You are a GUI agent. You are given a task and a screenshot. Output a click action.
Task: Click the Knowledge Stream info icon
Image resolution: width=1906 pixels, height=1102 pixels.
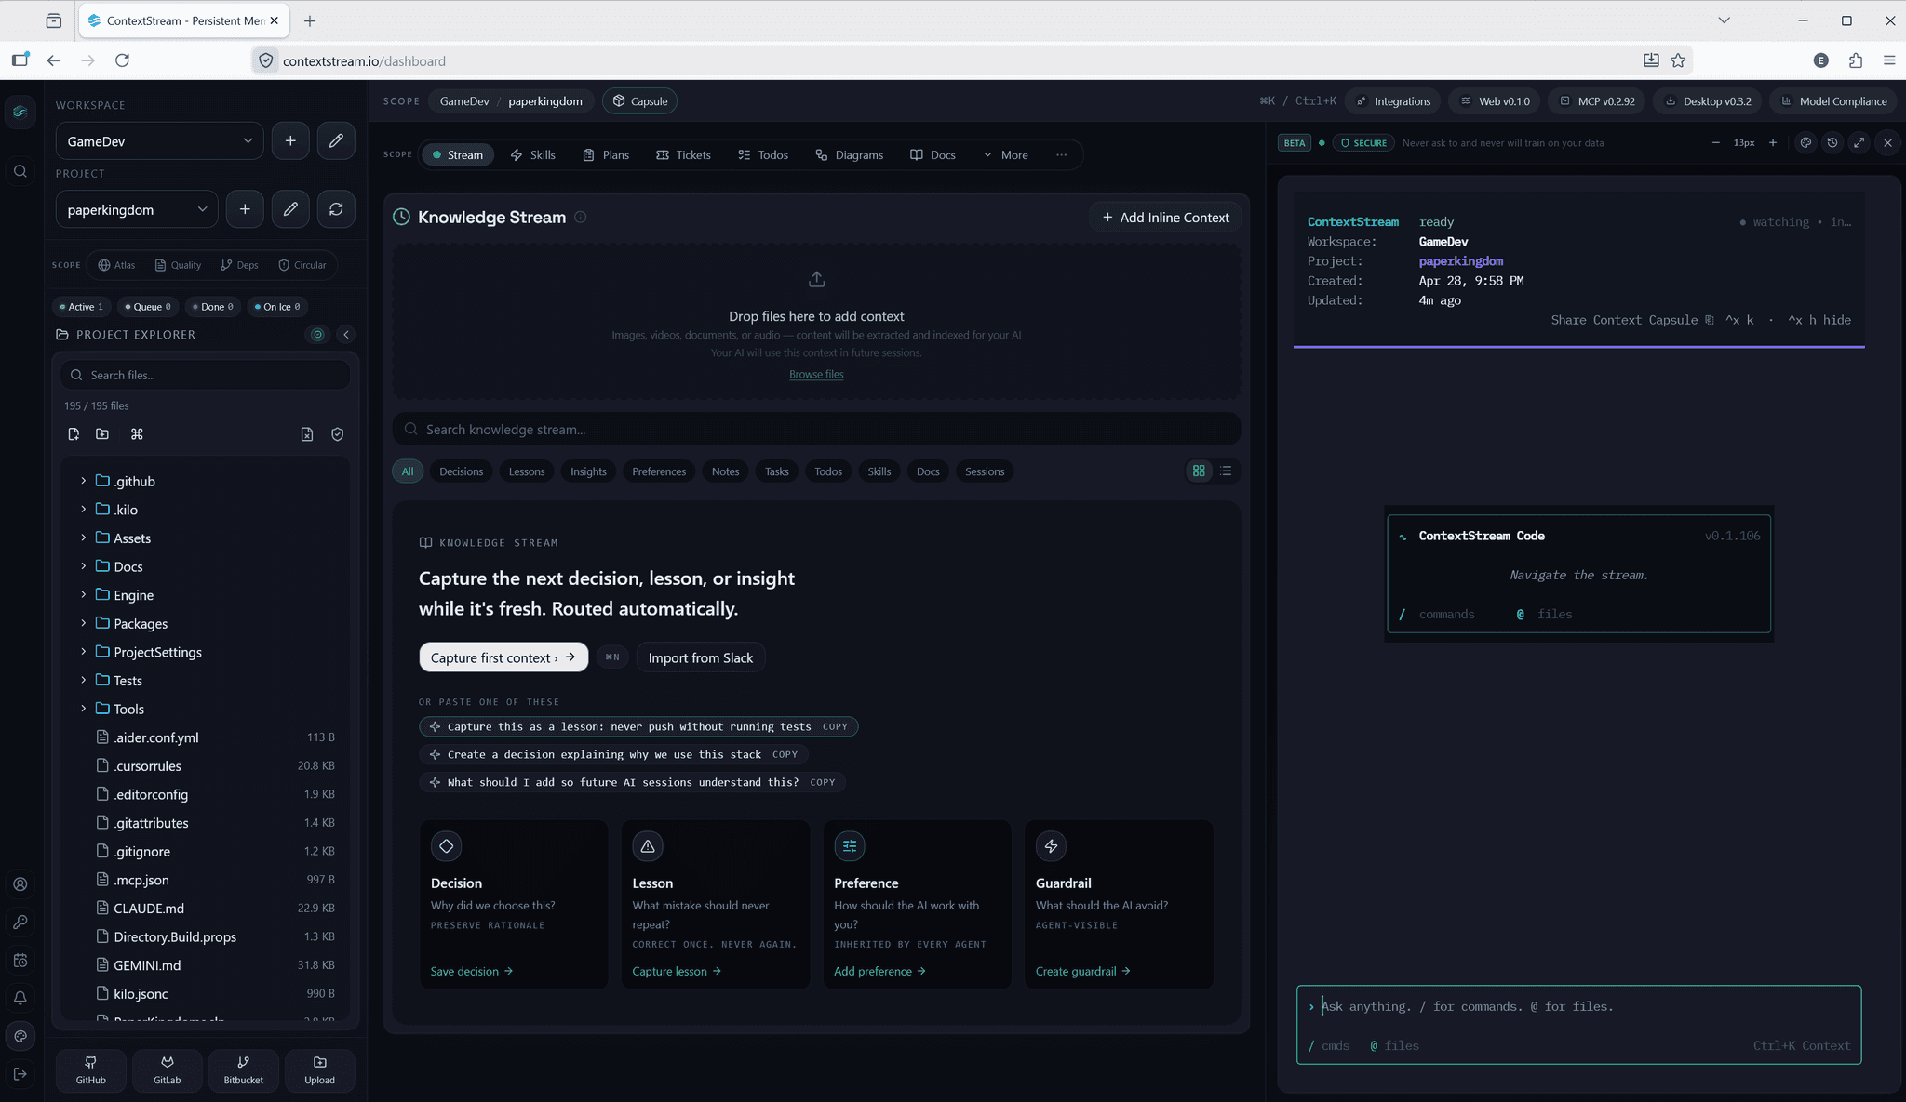point(581,217)
